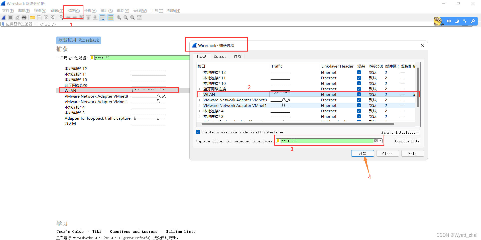Toggle promiscuous checkbox for 本地连接* 11

359,78
